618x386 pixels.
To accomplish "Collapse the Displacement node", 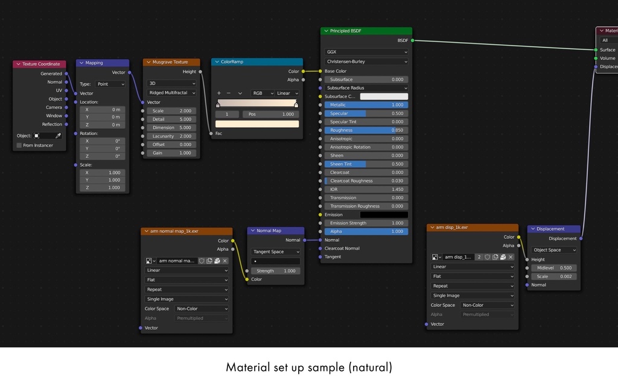I will 533,229.
